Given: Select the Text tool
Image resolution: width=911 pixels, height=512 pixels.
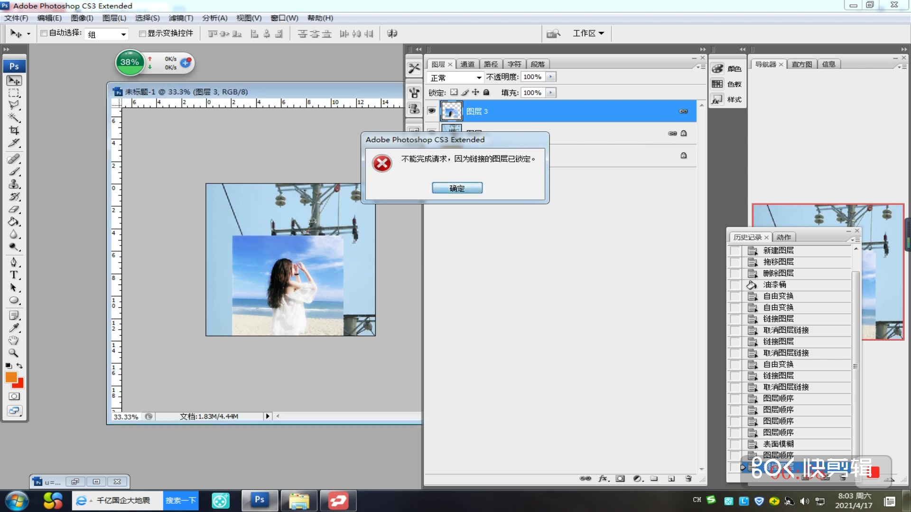Looking at the screenshot, I should (14, 275).
